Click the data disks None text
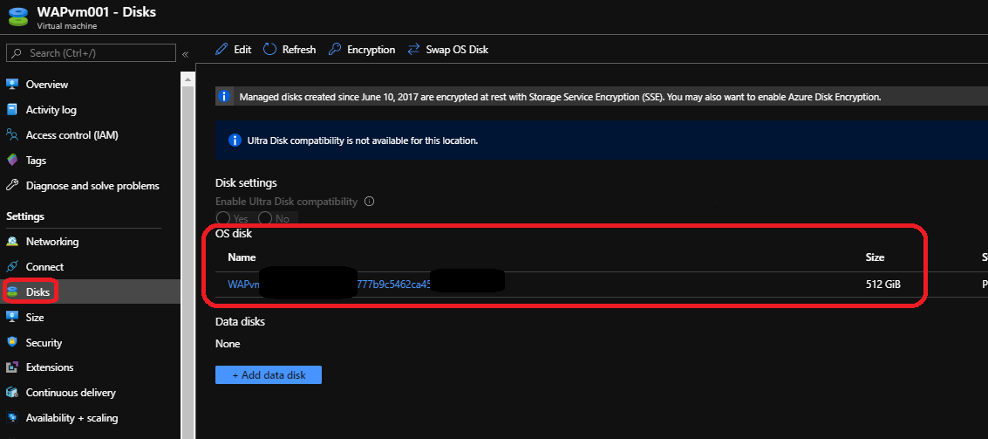 (228, 344)
